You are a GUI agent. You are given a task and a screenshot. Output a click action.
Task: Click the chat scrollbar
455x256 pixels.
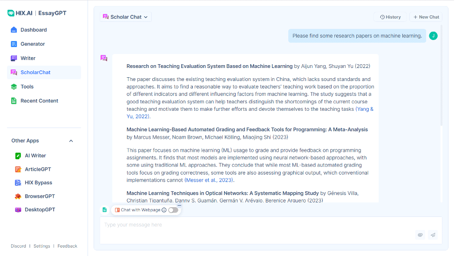click(x=441, y=75)
